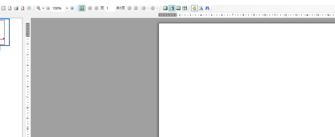Select the text selection tool
Image resolution: width=335 pixels, height=137 pixels.
click(x=201, y=8)
